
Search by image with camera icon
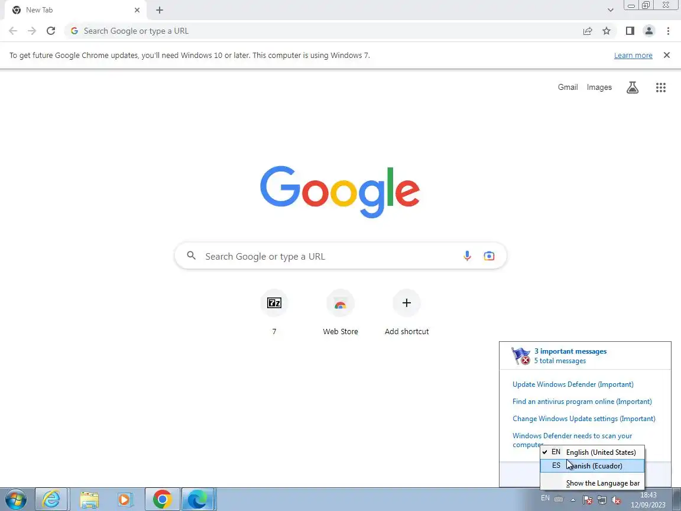(489, 256)
